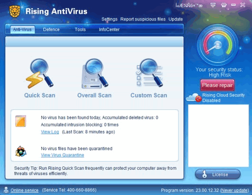252x195 pixels.
Task: Start a Quick Scan via lightning icon
Action: pos(39,74)
